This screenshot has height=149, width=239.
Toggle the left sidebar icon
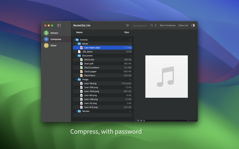pos(59,25)
